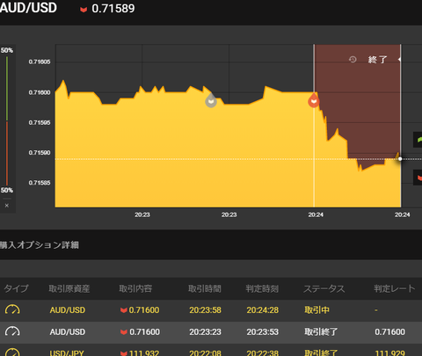Click the white gauge icon in the second trade row

pyautogui.click(x=12, y=331)
